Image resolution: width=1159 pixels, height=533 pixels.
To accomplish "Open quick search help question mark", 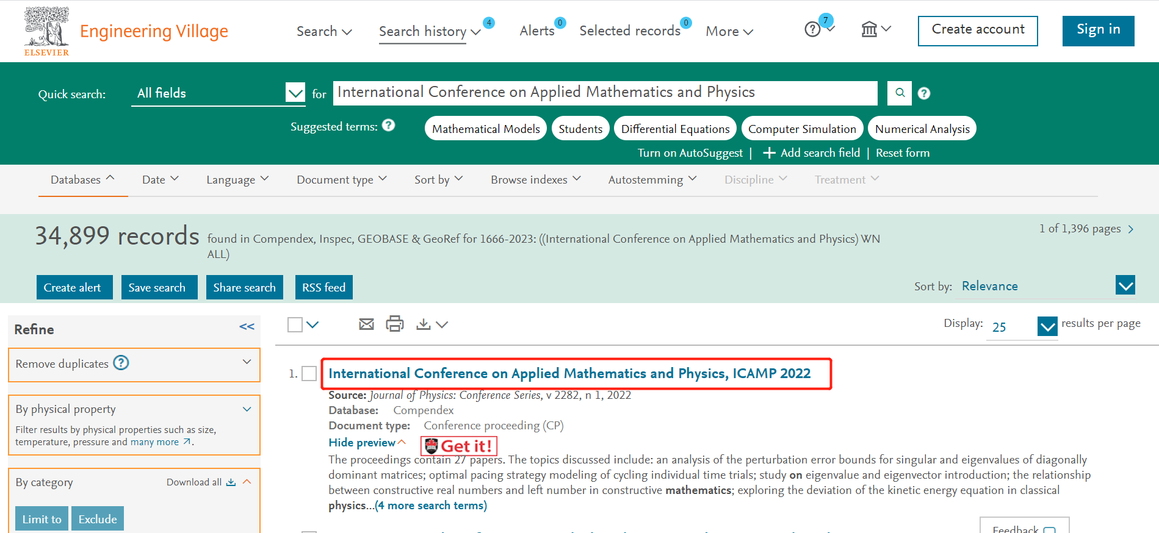I will (x=924, y=93).
